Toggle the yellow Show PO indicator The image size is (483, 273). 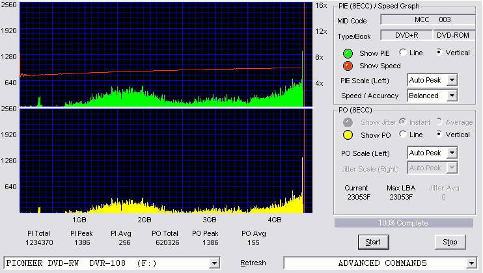348,135
